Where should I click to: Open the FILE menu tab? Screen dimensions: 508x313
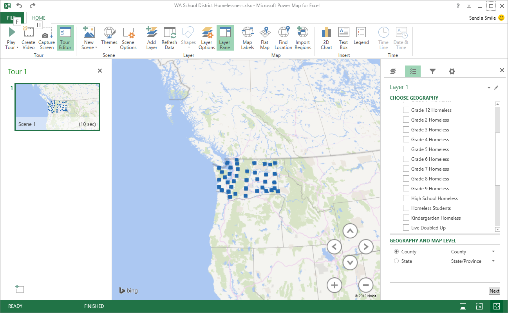click(12, 18)
